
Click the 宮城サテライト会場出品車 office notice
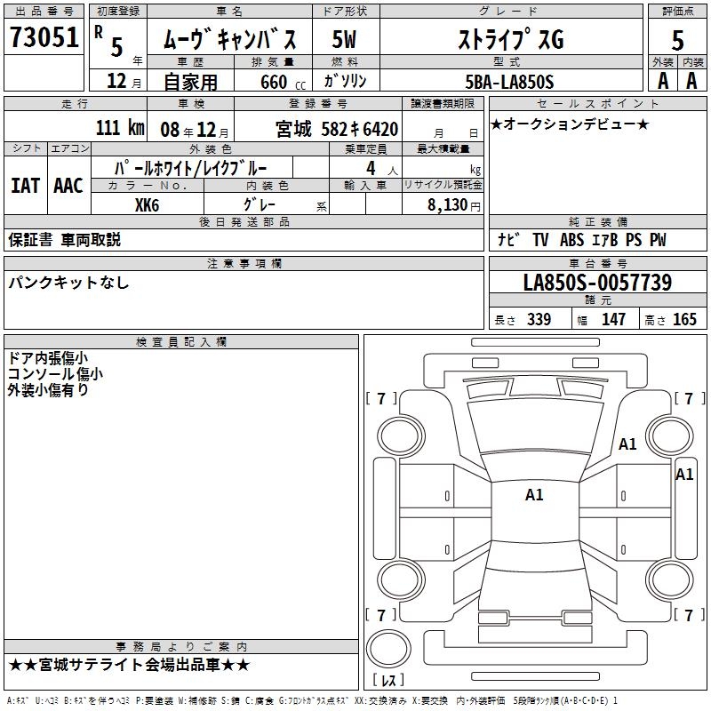(x=130, y=665)
